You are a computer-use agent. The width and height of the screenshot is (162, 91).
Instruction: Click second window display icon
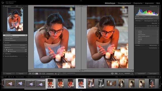point(6,77)
